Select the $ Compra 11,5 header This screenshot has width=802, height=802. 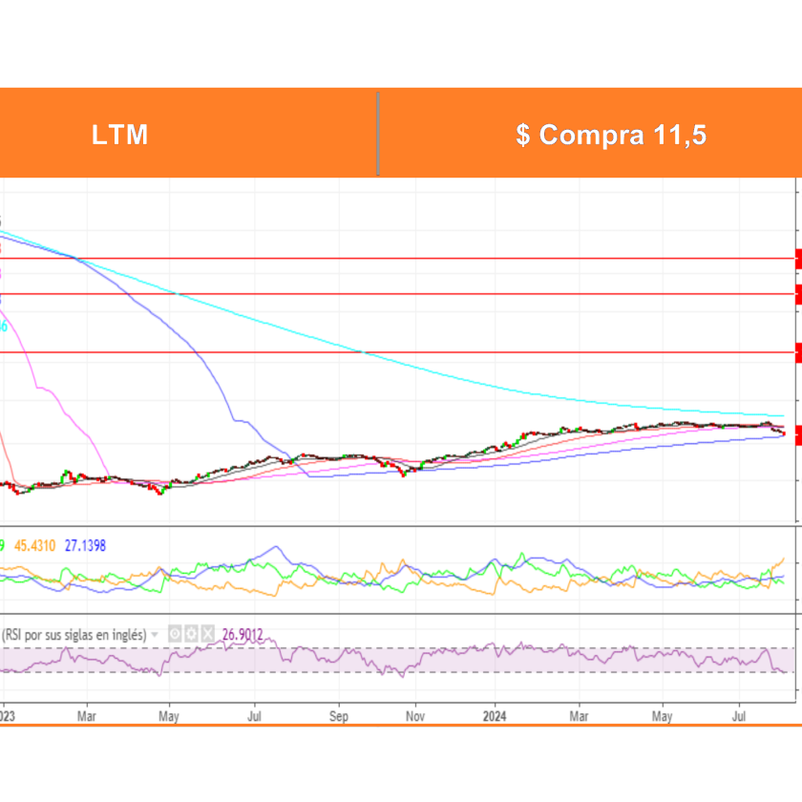(611, 135)
